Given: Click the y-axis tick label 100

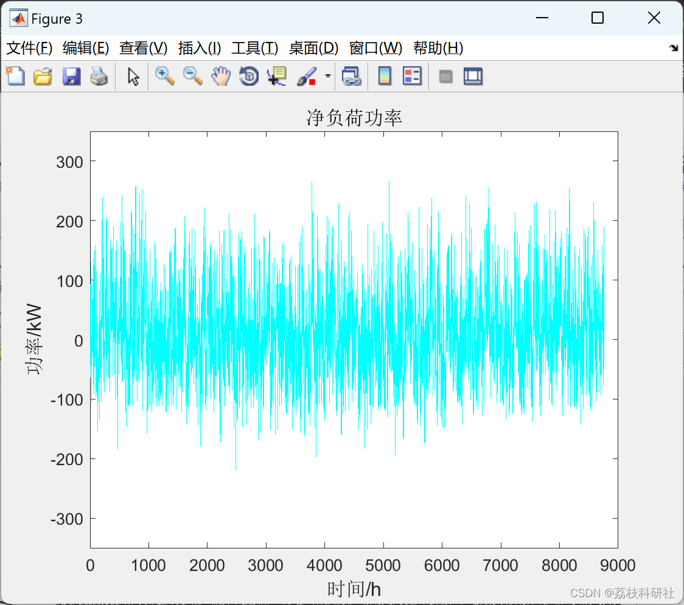Looking at the screenshot, I should point(69,281).
